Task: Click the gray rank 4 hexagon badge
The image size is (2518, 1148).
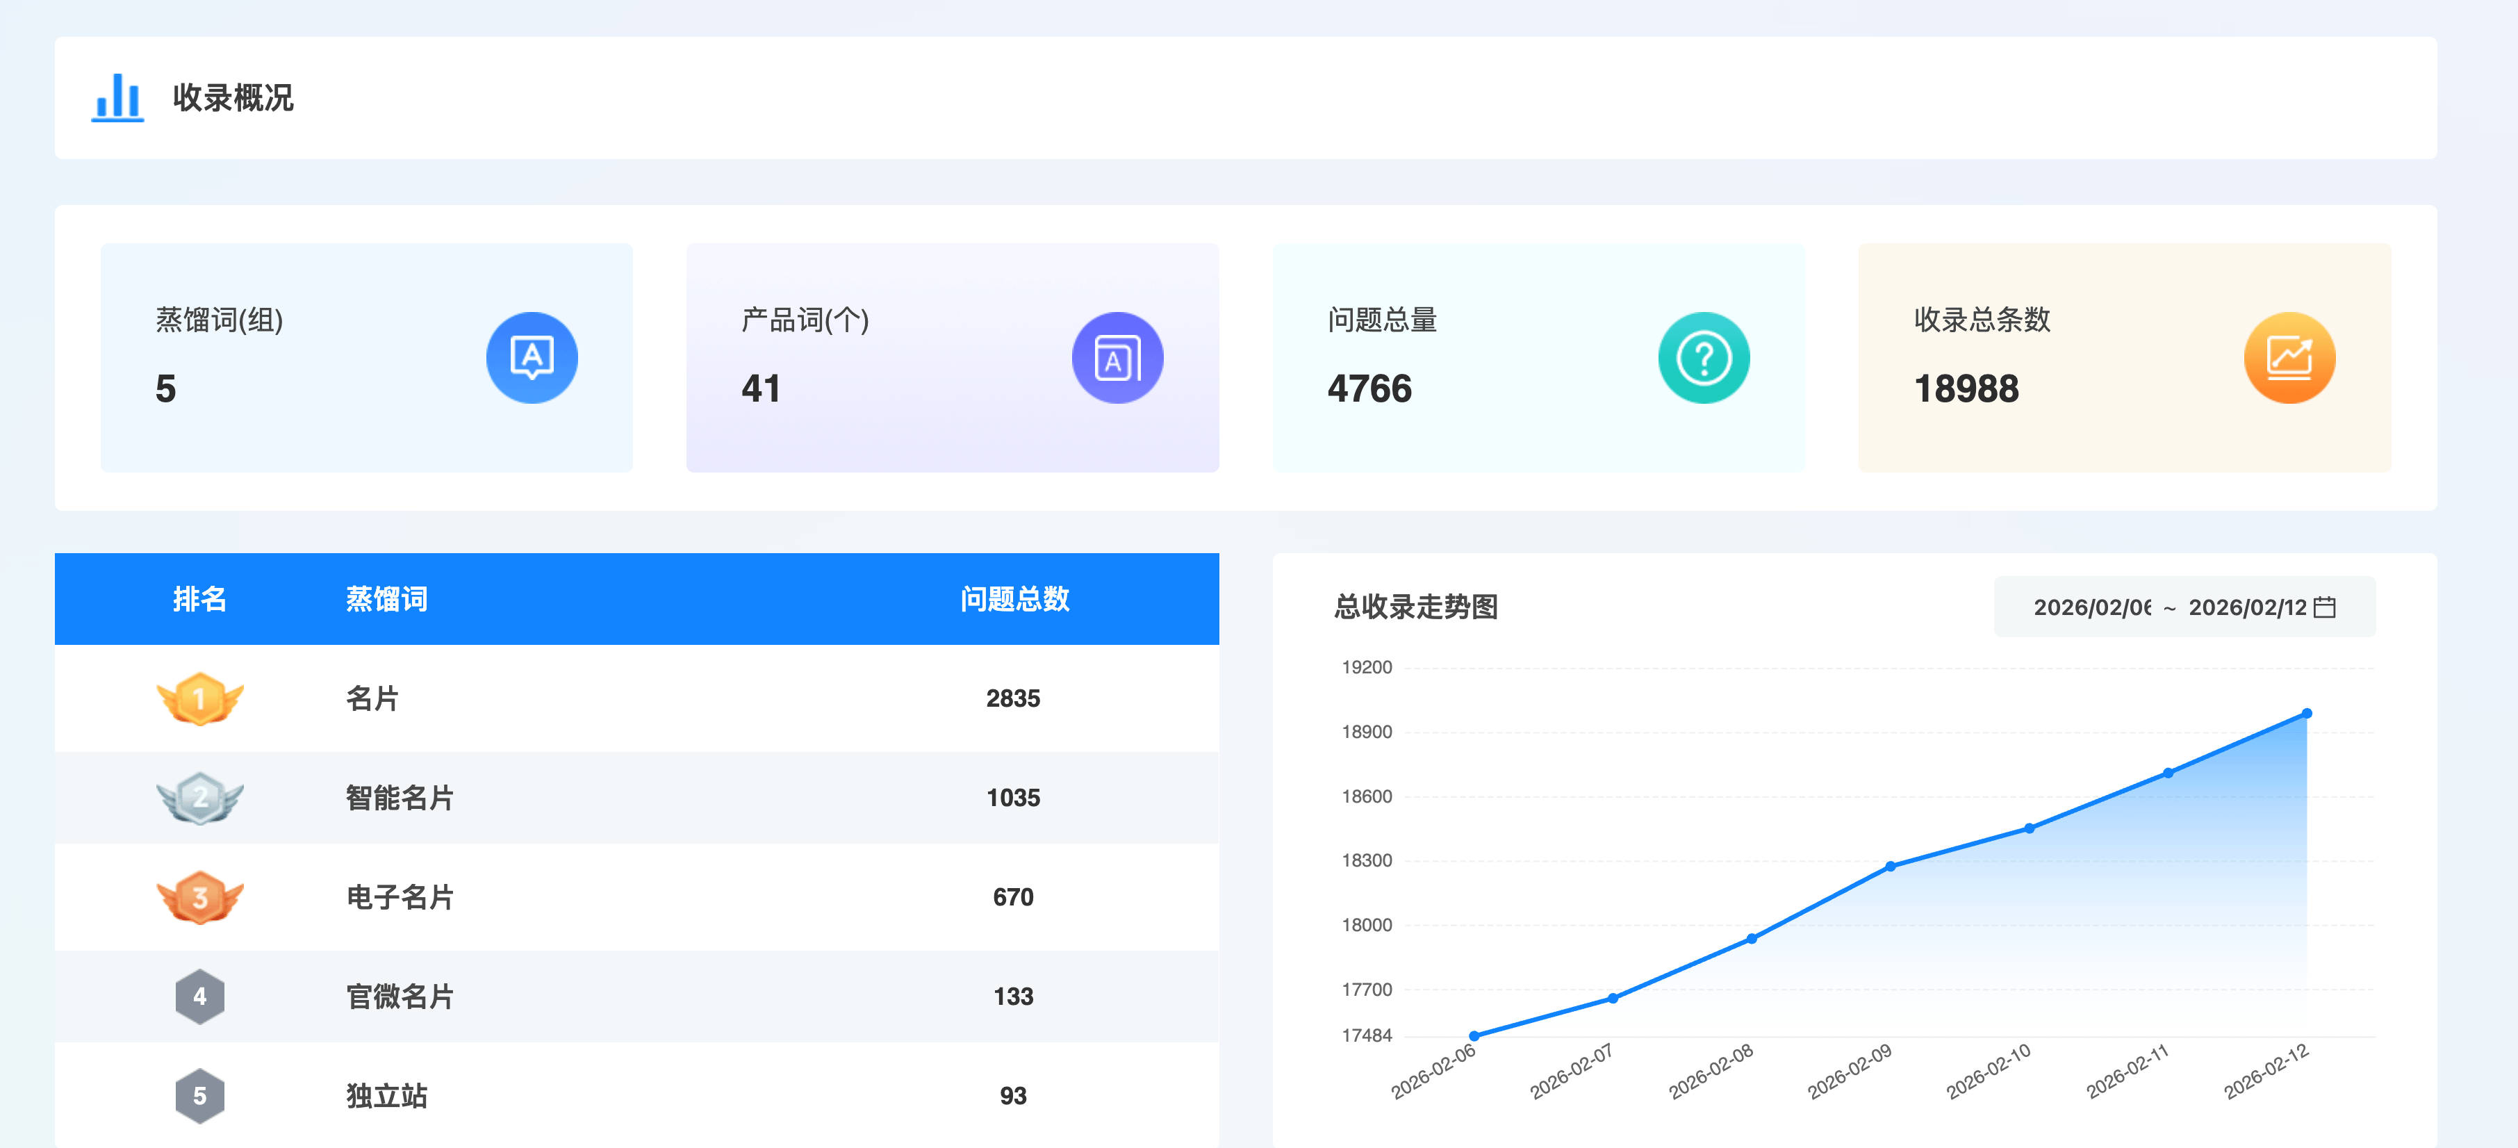Action: click(x=199, y=997)
